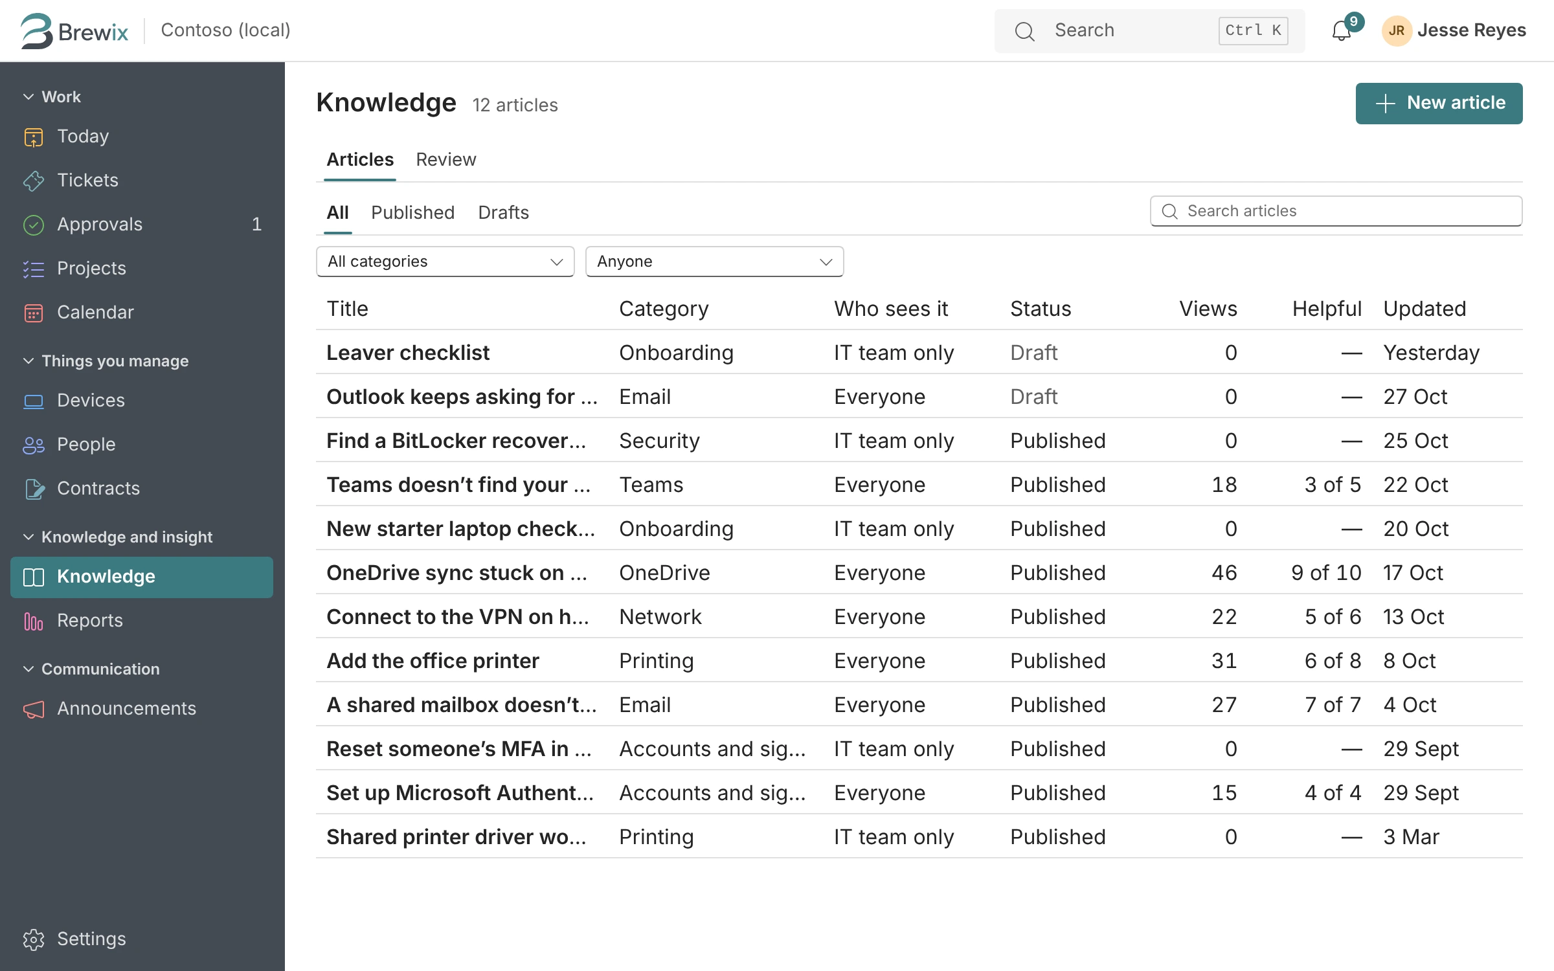
Task: Click the Contoso (local) workspace name
Action: point(225,30)
